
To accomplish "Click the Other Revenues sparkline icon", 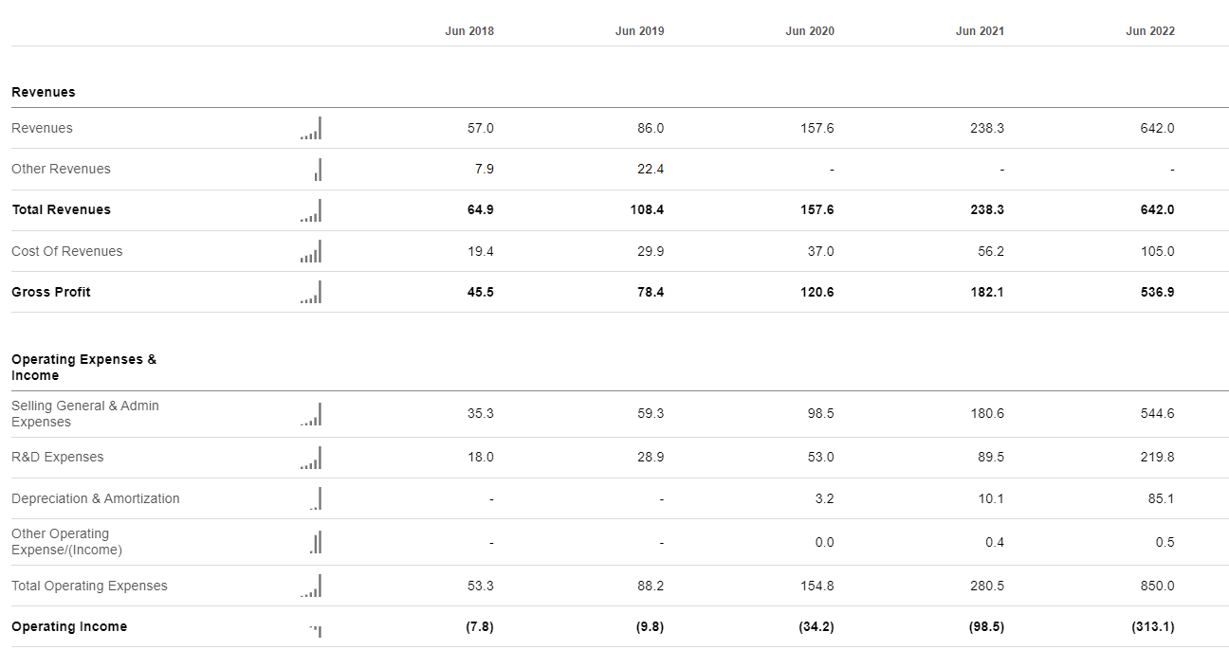I will click(318, 170).
